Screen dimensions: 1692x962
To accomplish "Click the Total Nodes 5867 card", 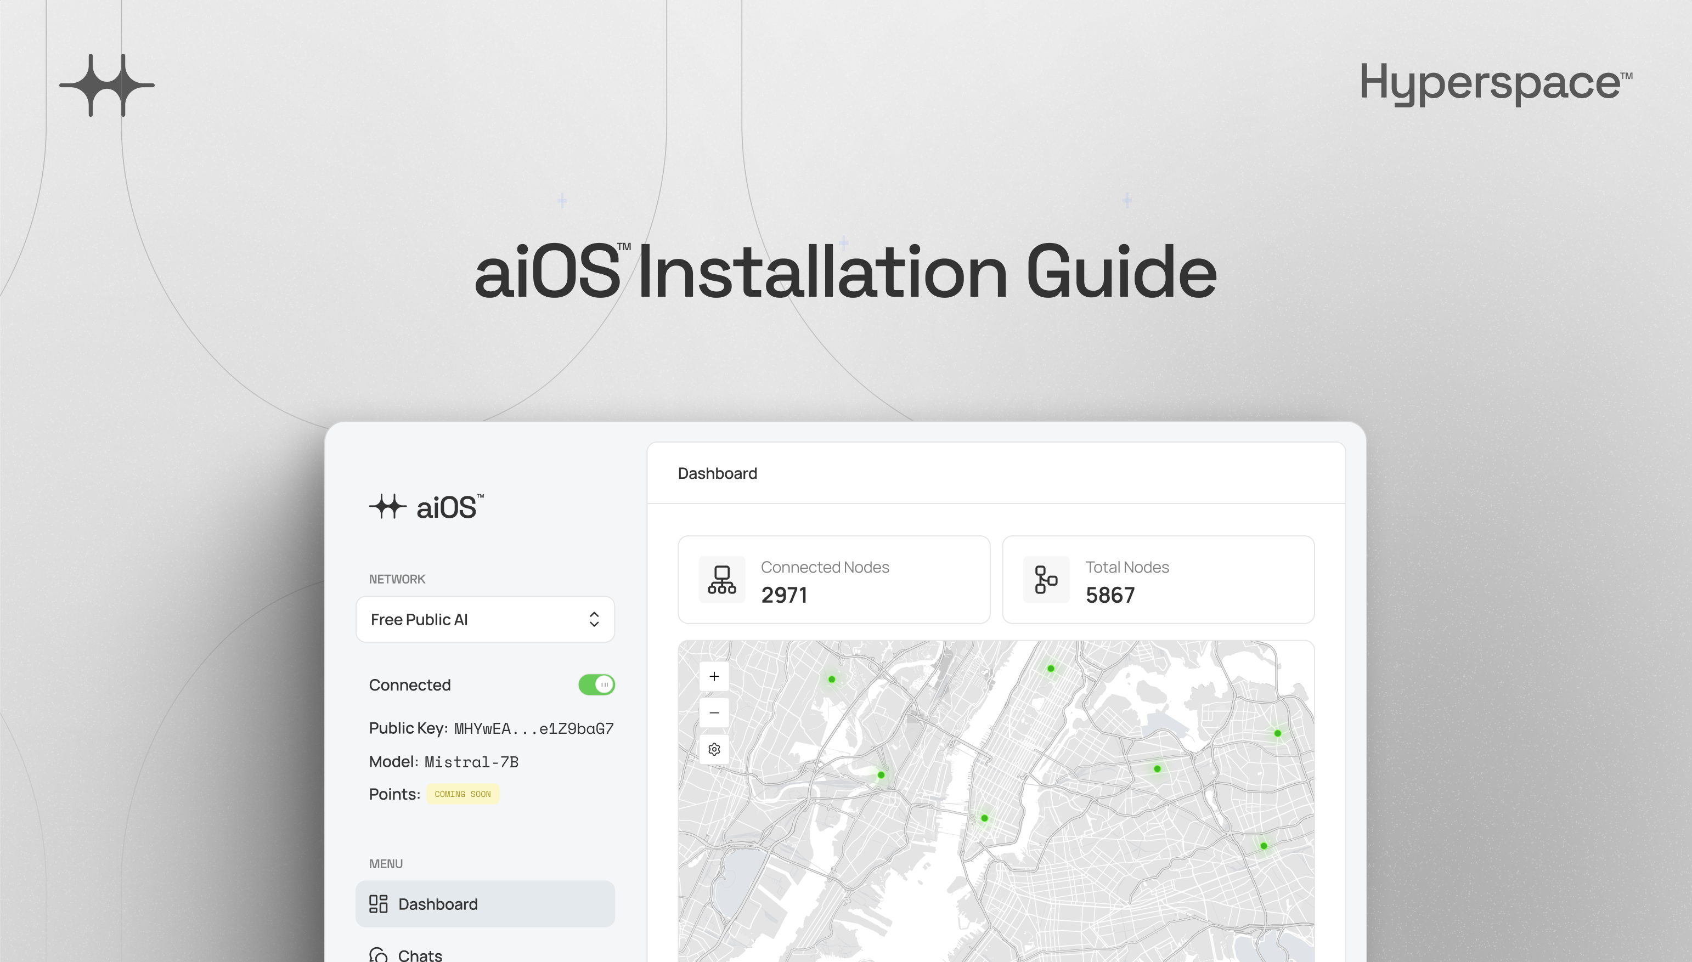I will (1158, 579).
